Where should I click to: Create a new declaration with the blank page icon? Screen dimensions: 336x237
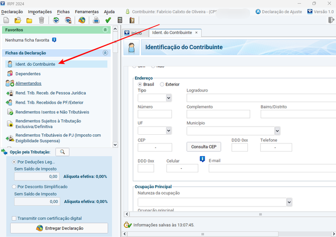tap(6, 20)
